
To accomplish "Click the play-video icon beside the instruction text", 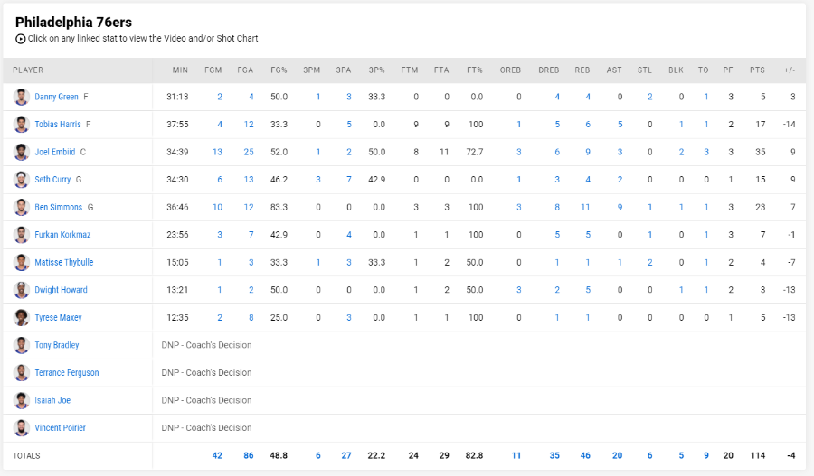I will click(x=20, y=39).
